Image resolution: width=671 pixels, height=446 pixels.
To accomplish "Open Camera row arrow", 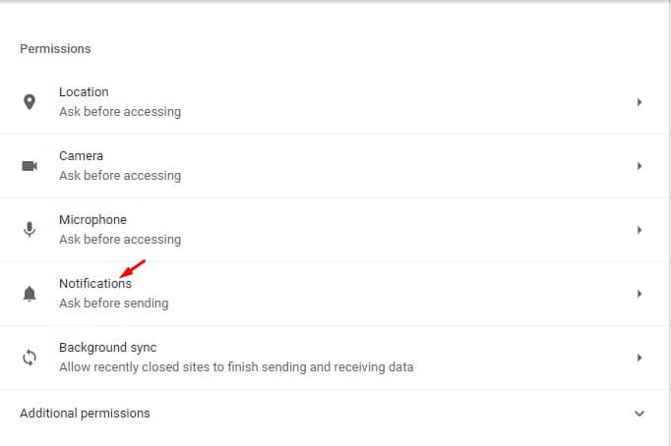I will point(640,166).
